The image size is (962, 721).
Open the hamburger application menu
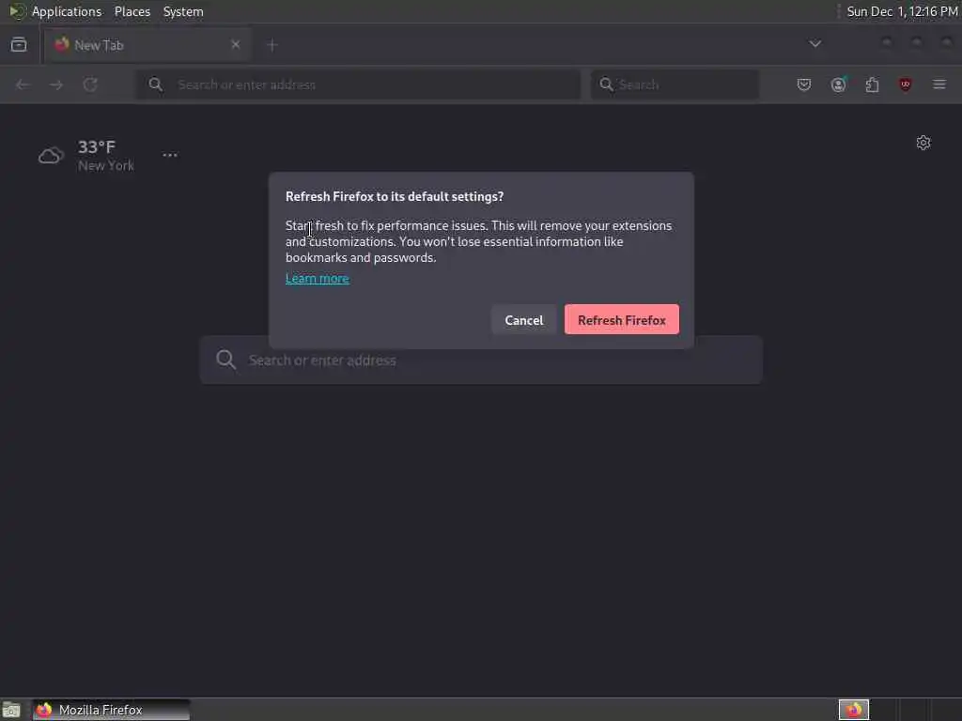(939, 84)
